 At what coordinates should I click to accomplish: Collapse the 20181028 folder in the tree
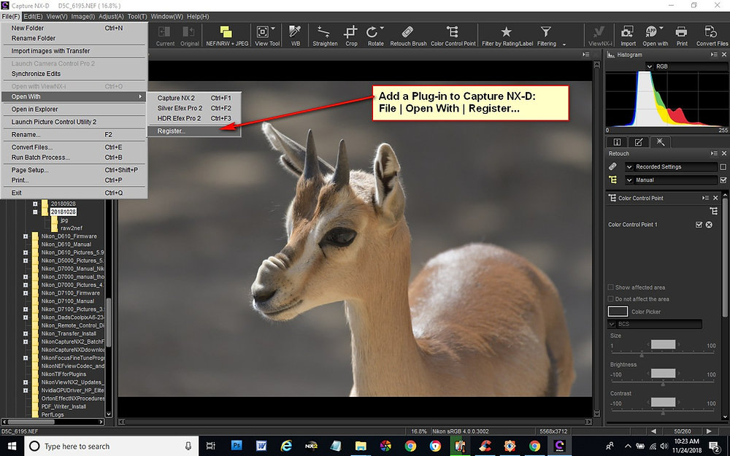(35, 212)
